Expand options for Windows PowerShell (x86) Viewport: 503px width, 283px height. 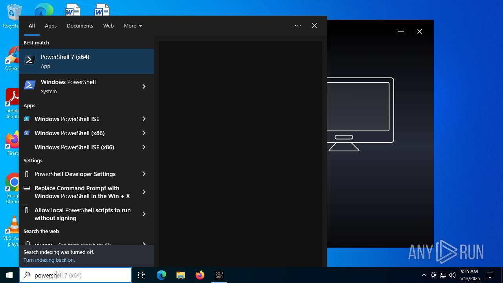coord(144,133)
